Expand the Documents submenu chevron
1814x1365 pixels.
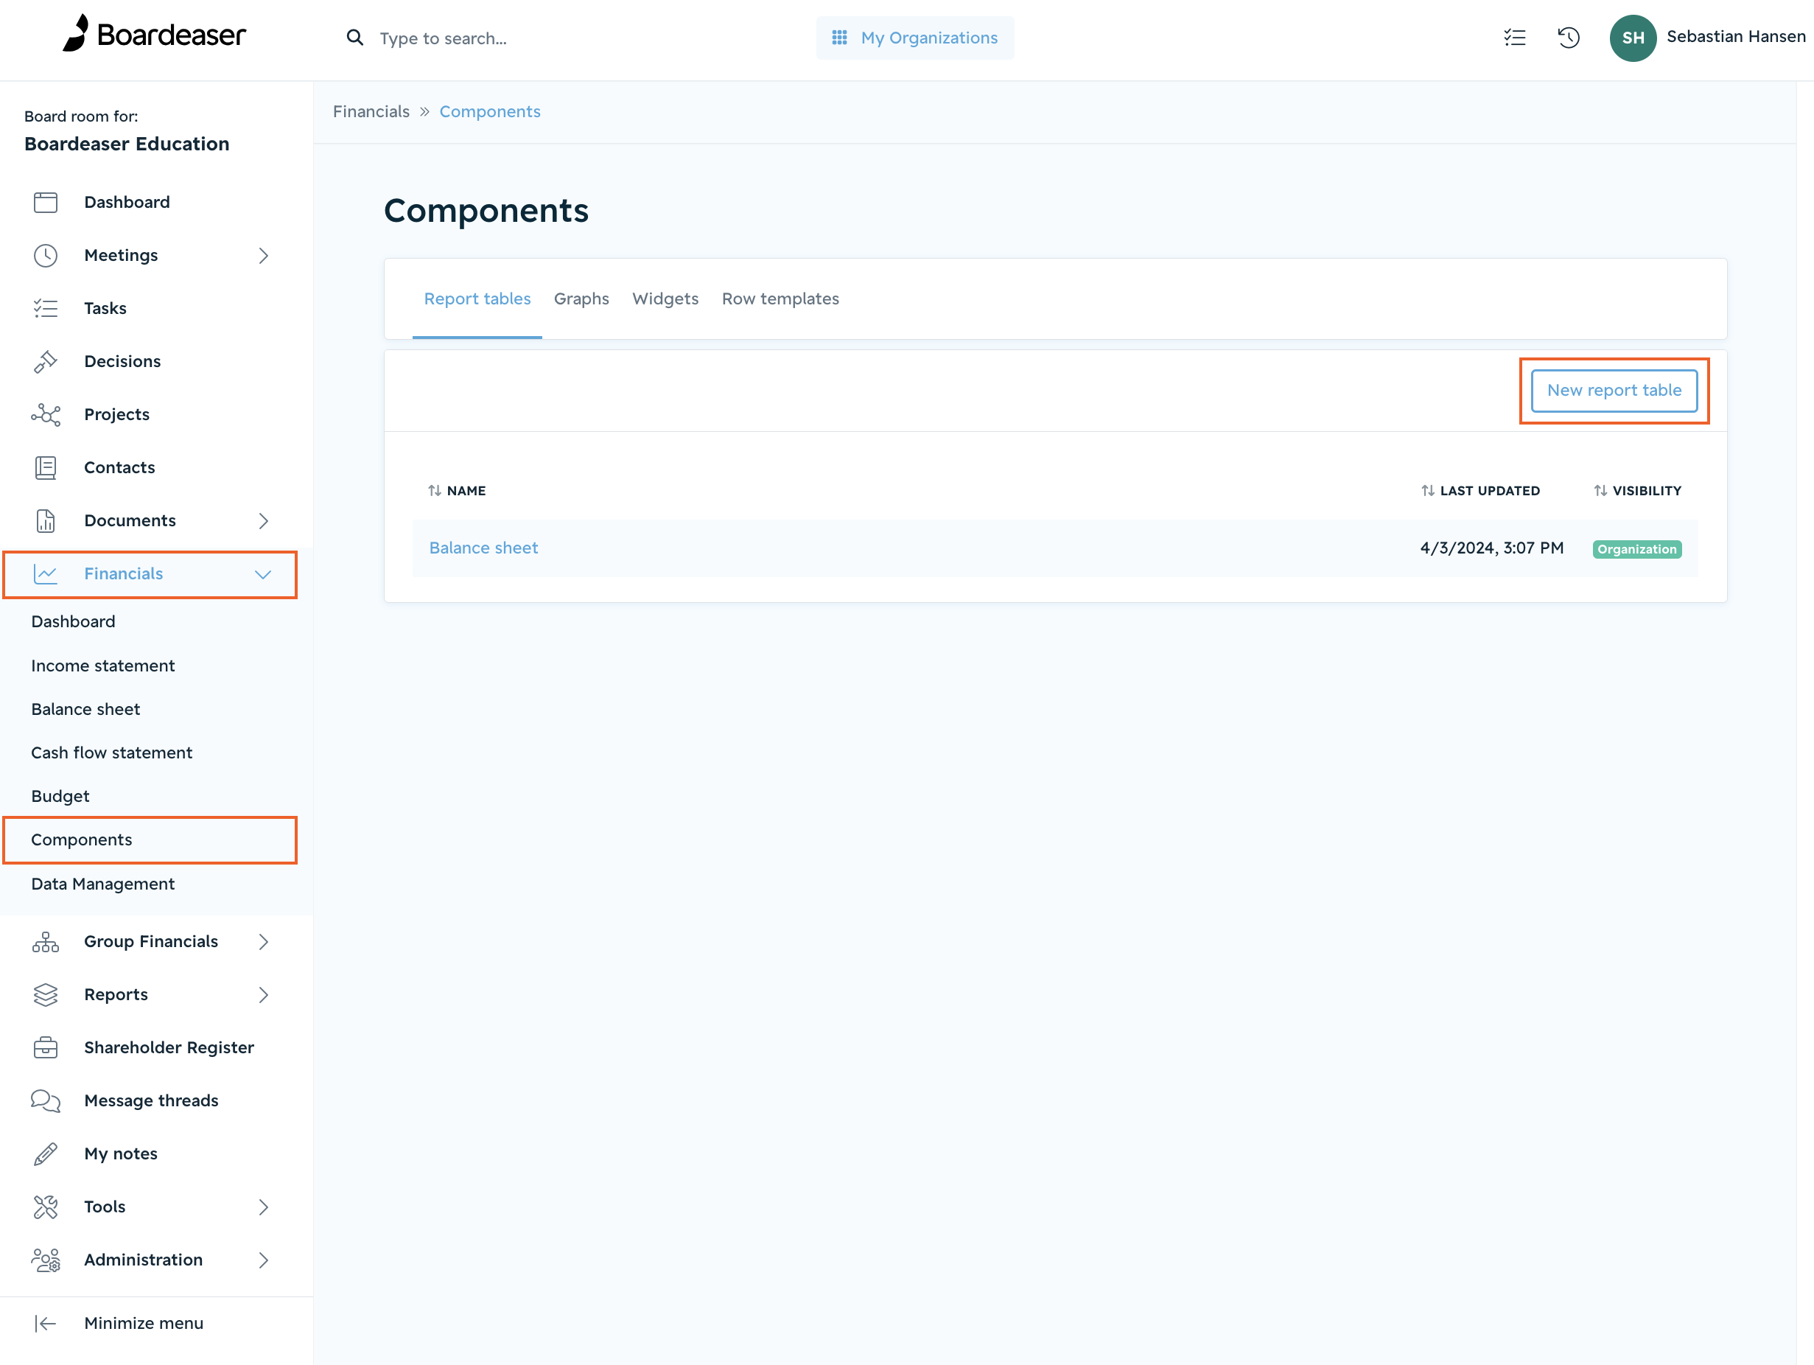(263, 521)
